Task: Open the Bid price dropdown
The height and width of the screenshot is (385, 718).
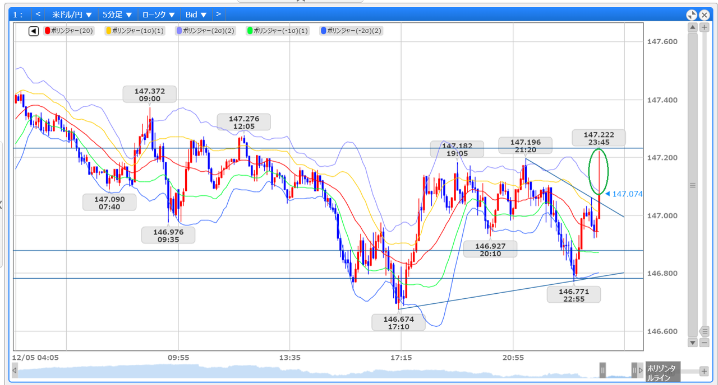Action: (x=195, y=15)
